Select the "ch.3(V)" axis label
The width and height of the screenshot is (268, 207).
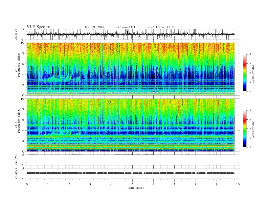(x=16, y=160)
